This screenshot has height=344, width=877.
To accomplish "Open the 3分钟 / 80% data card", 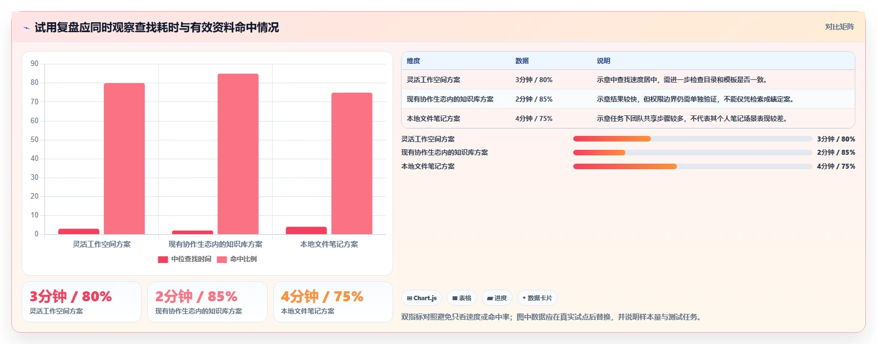I will (x=82, y=302).
